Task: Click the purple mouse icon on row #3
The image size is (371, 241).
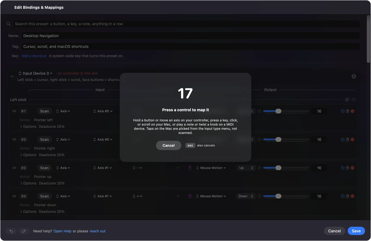Action: pos(190,168)
